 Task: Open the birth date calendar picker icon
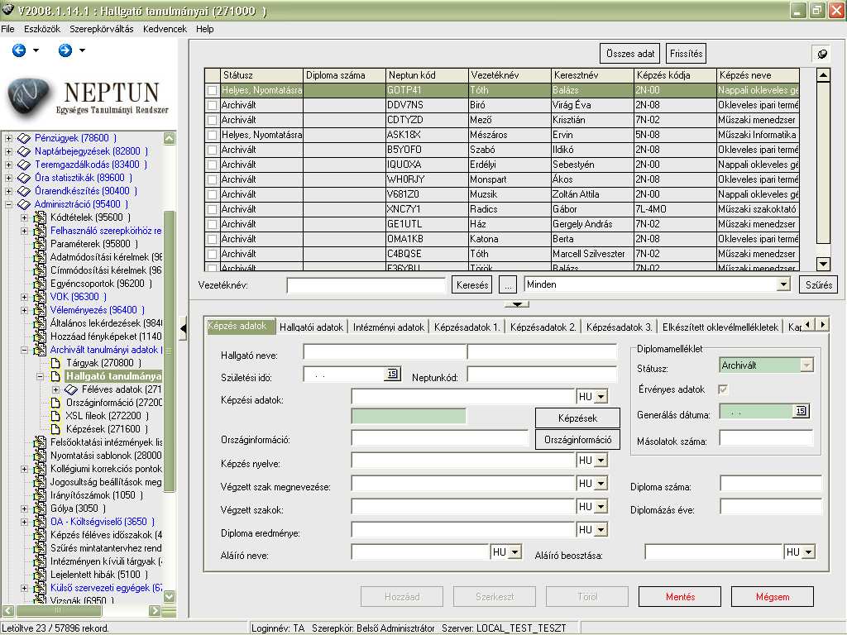point(393,374)
